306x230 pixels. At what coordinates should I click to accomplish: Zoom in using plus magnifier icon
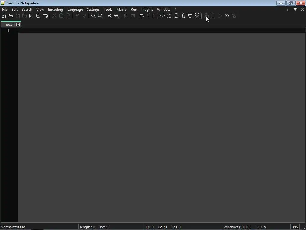coord(110,16)
